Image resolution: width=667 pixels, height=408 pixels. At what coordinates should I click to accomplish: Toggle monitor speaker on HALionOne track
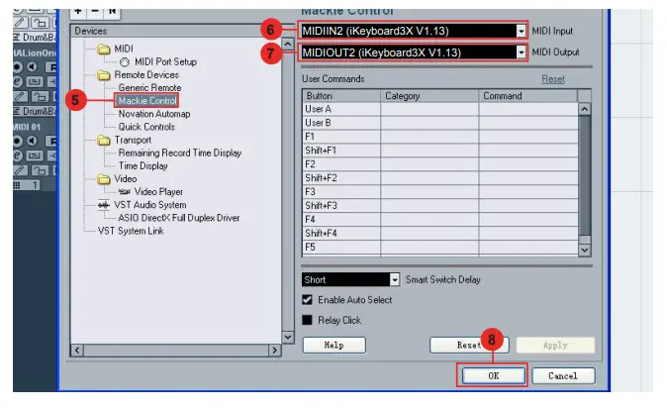(32, 67)
